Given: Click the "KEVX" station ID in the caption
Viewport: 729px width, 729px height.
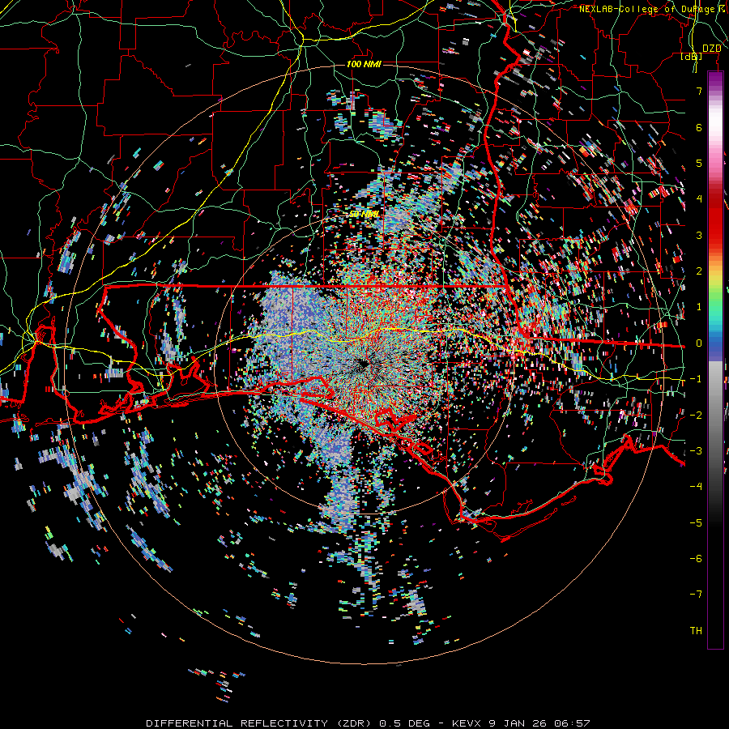Looking at the screenshot, I should point(467,723).
